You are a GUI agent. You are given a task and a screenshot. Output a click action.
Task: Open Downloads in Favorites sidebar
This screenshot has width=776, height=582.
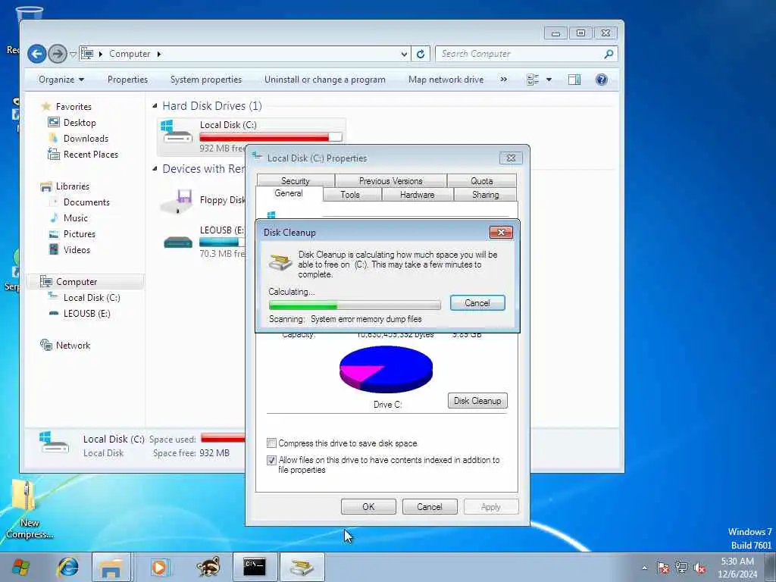coord(85,138)
